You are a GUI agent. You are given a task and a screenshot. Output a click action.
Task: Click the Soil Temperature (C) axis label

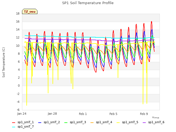tap(4, 62)
